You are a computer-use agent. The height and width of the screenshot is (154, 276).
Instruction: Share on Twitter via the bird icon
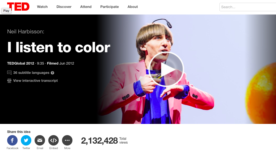(x=26, y=140)
